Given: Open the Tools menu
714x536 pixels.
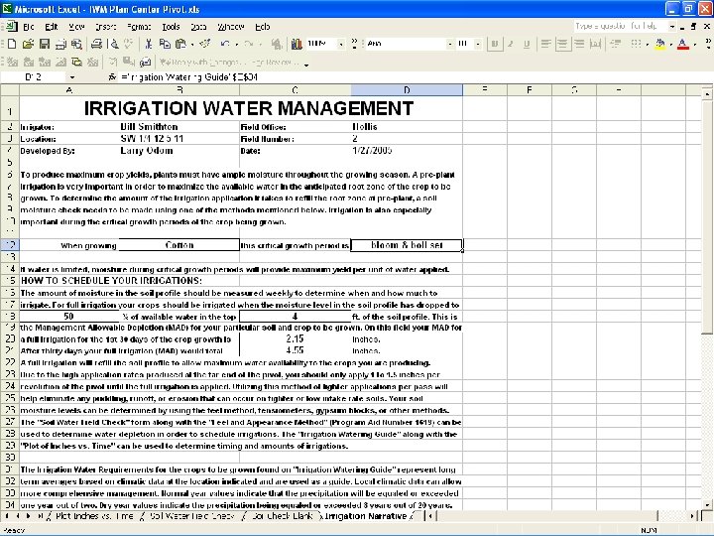Looking at the screenshot, I should click(172, 27).
